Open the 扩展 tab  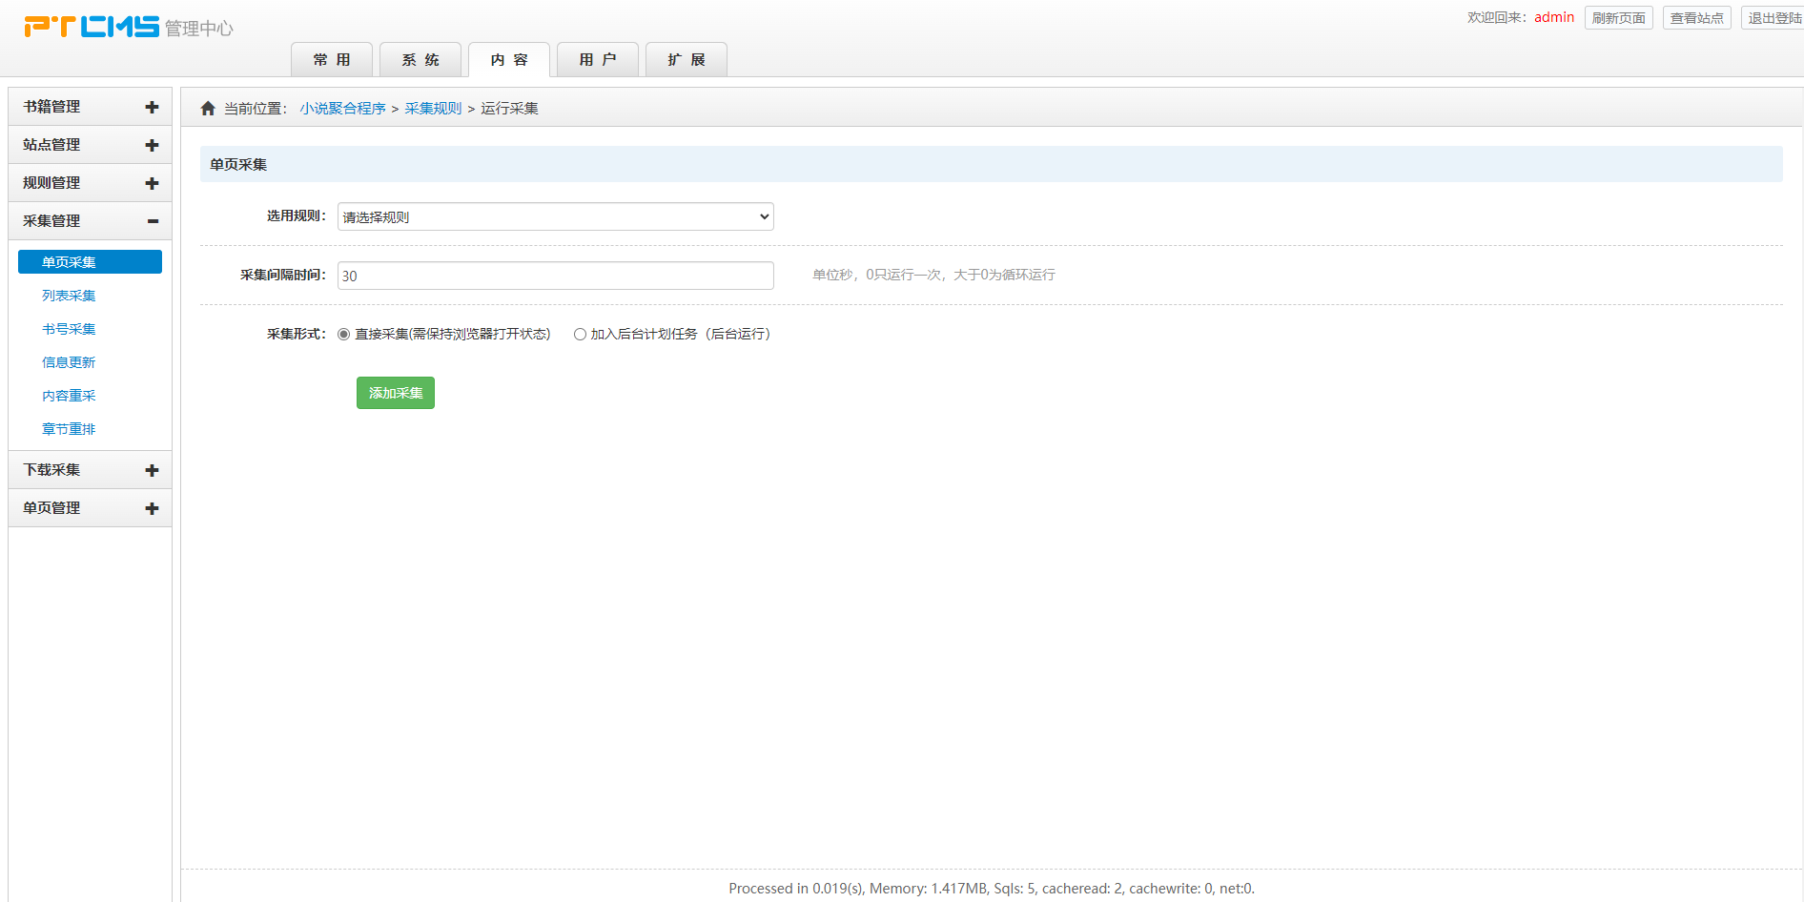(687, 60)
